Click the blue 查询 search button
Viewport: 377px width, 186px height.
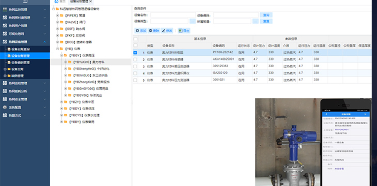click(266, 15)
